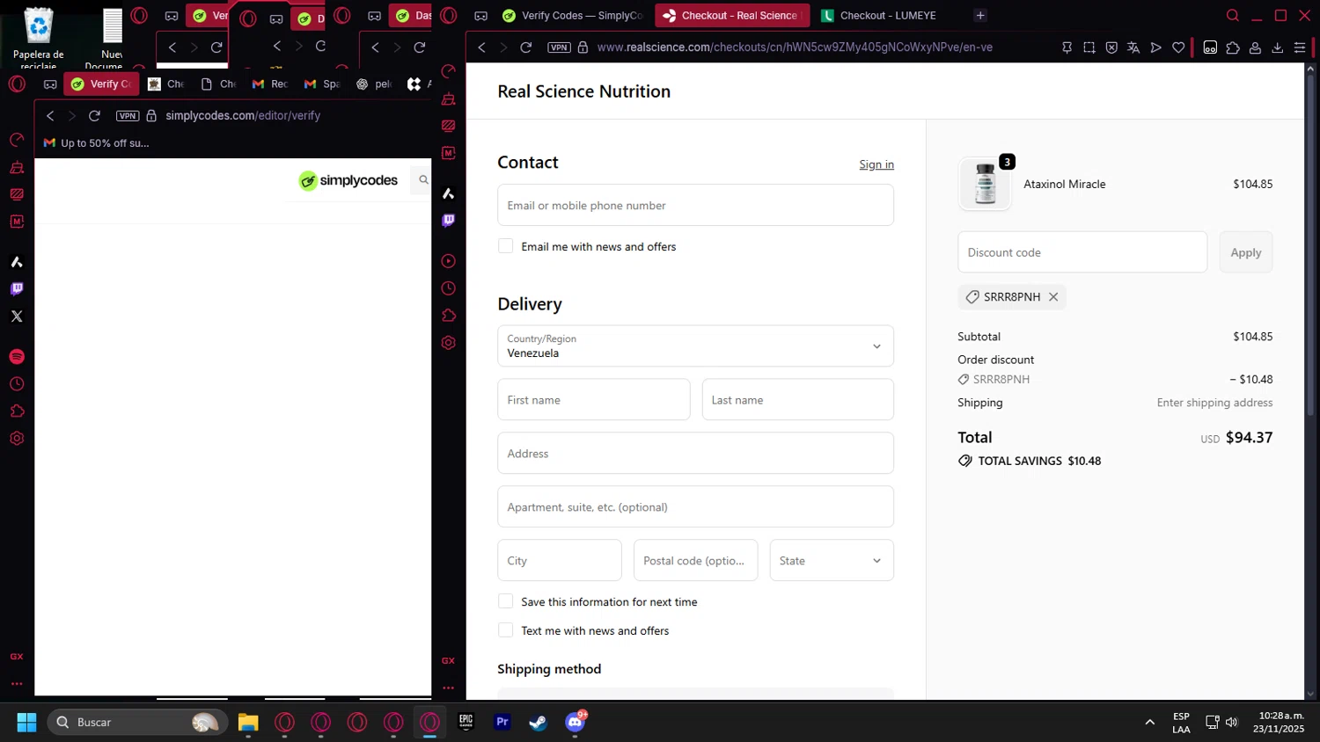Screen dimensions: 1320x742
Task: Open sidebar three-dots setup in checkout window
Action: (x=448, y=687)
